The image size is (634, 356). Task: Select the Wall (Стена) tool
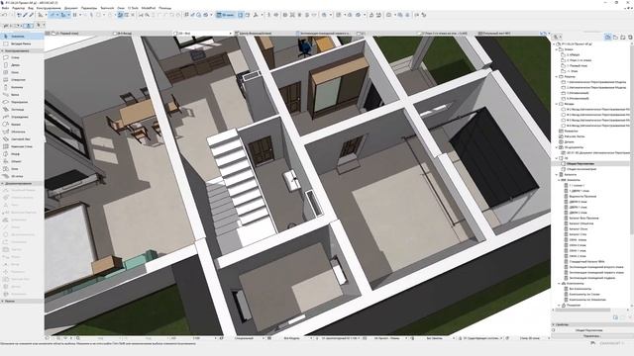tap(22, 57)
